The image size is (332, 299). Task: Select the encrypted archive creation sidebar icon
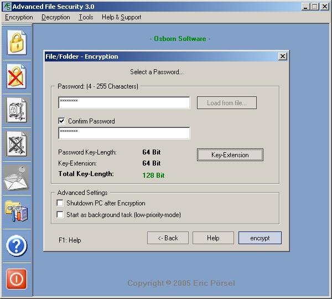(x=17, y=110)
